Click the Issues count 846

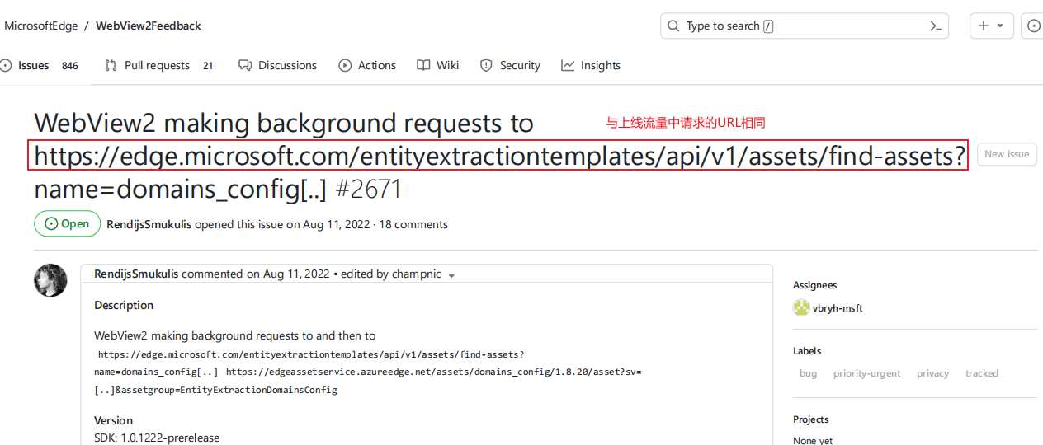70,66
